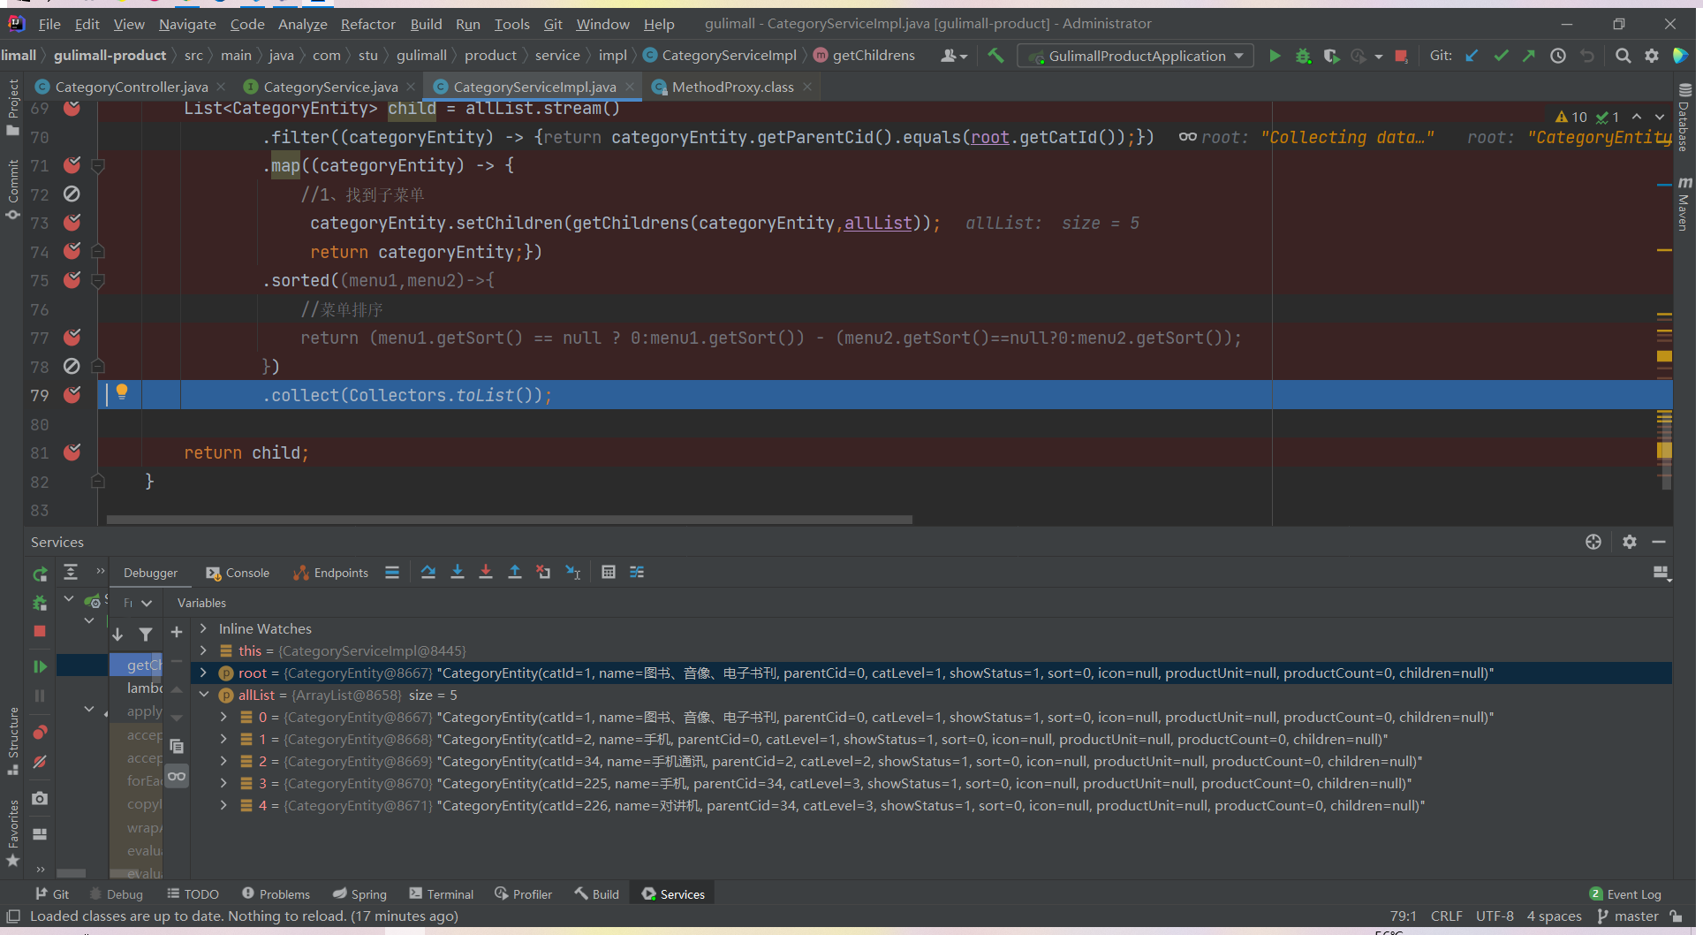Stop application via red square in top toolbar
The width and height of the screenshot is (1703, 935).
pyautogui.click(x=1401, y=56)
